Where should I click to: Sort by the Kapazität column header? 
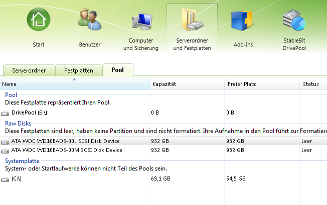[x=186, y=84]
